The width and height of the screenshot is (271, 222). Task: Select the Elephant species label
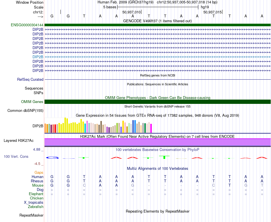point(36,194)
